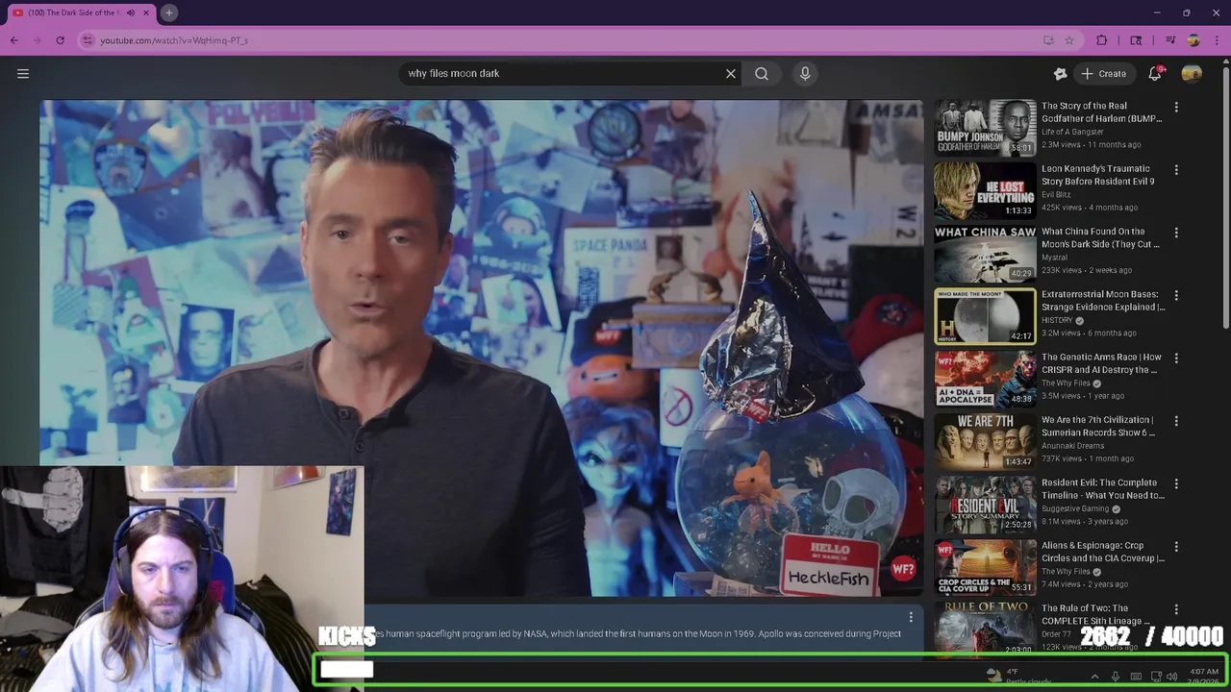Open The Rule of Two video title

coord(1097,614)
